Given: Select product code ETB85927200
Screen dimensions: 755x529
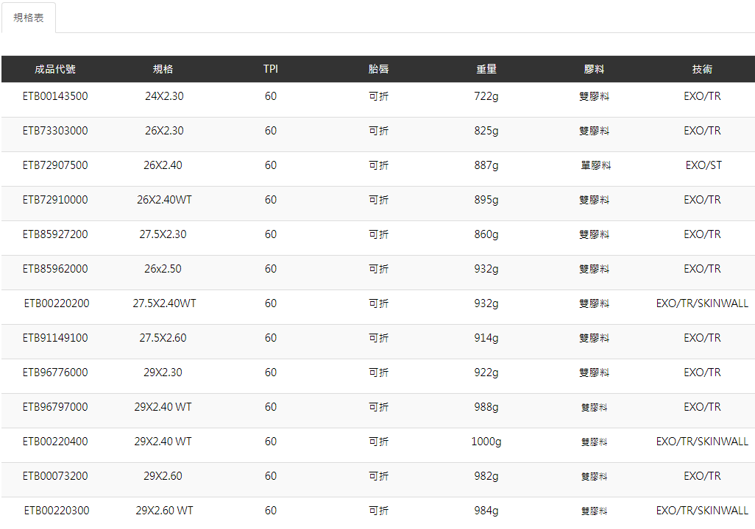Looking at the screenshot, I should 55,234.
